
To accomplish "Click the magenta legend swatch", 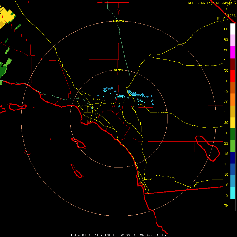I will pos(233,52).
